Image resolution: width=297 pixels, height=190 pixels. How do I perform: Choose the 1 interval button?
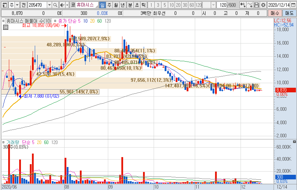tap(151, 5)
